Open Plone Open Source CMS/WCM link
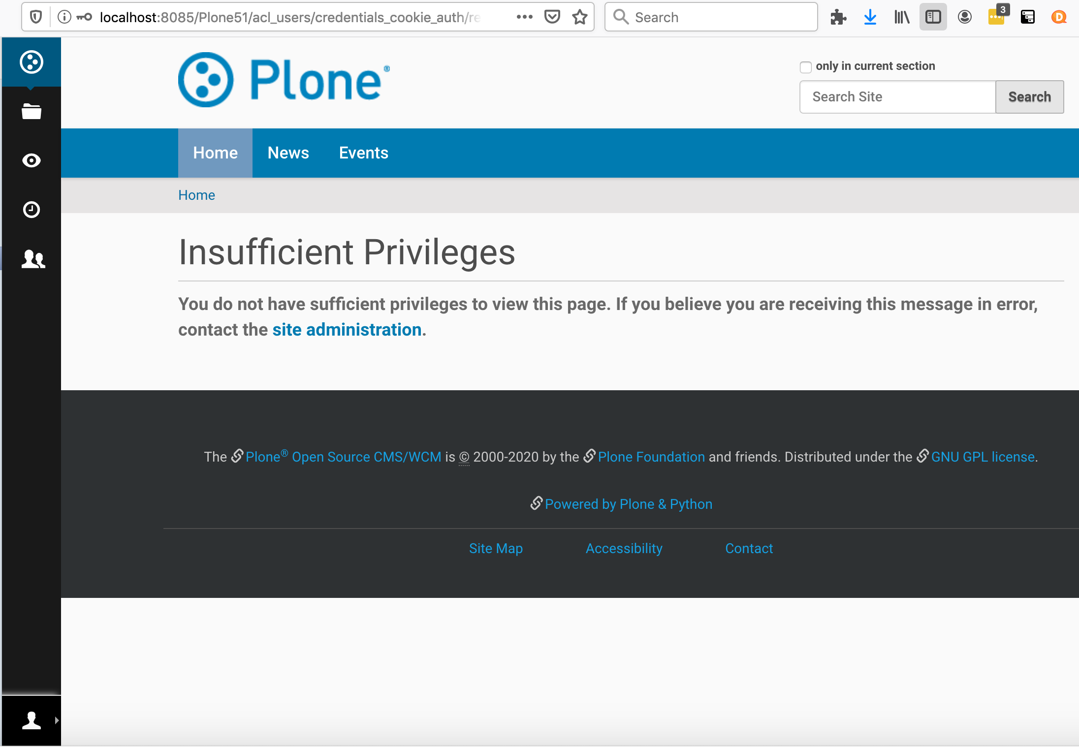The width and height of the screenshot is (1079, 747). tap(343, 457)
